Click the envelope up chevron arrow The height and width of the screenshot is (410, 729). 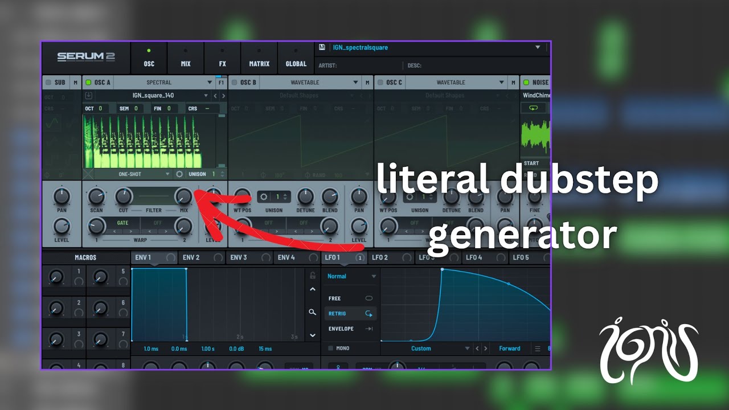click(312, 289)
